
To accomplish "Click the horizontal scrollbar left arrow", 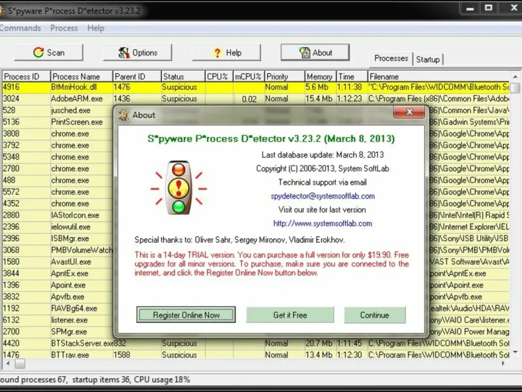I will click(8, 363).
